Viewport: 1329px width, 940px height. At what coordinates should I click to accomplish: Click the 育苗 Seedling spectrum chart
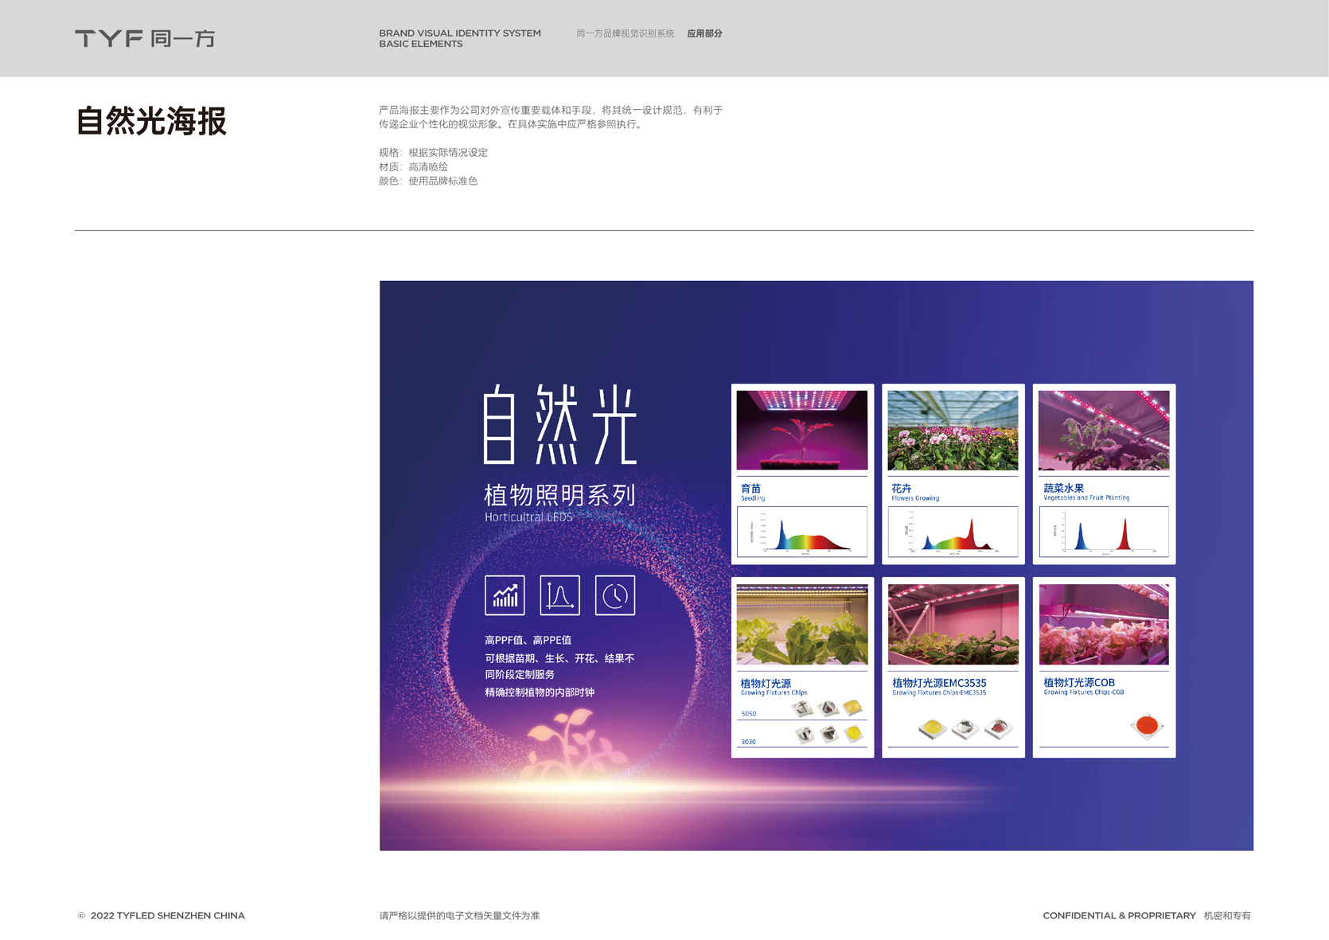(x=801, y=532)
